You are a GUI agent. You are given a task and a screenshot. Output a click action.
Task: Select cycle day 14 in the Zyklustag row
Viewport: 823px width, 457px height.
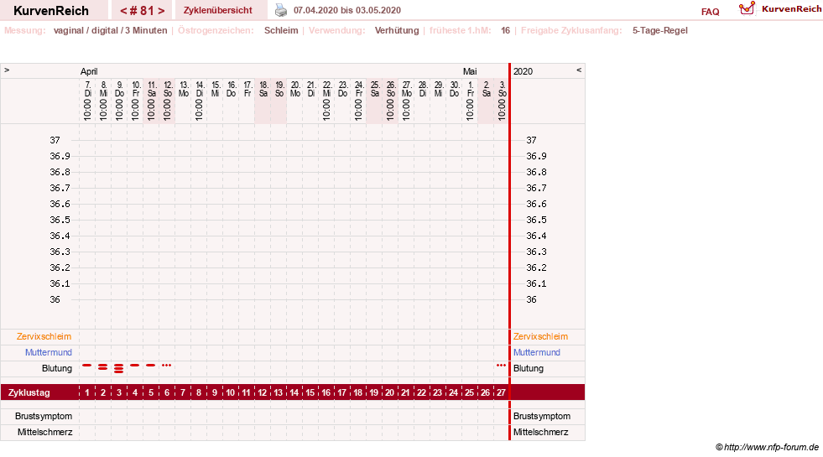pos(294,392)
